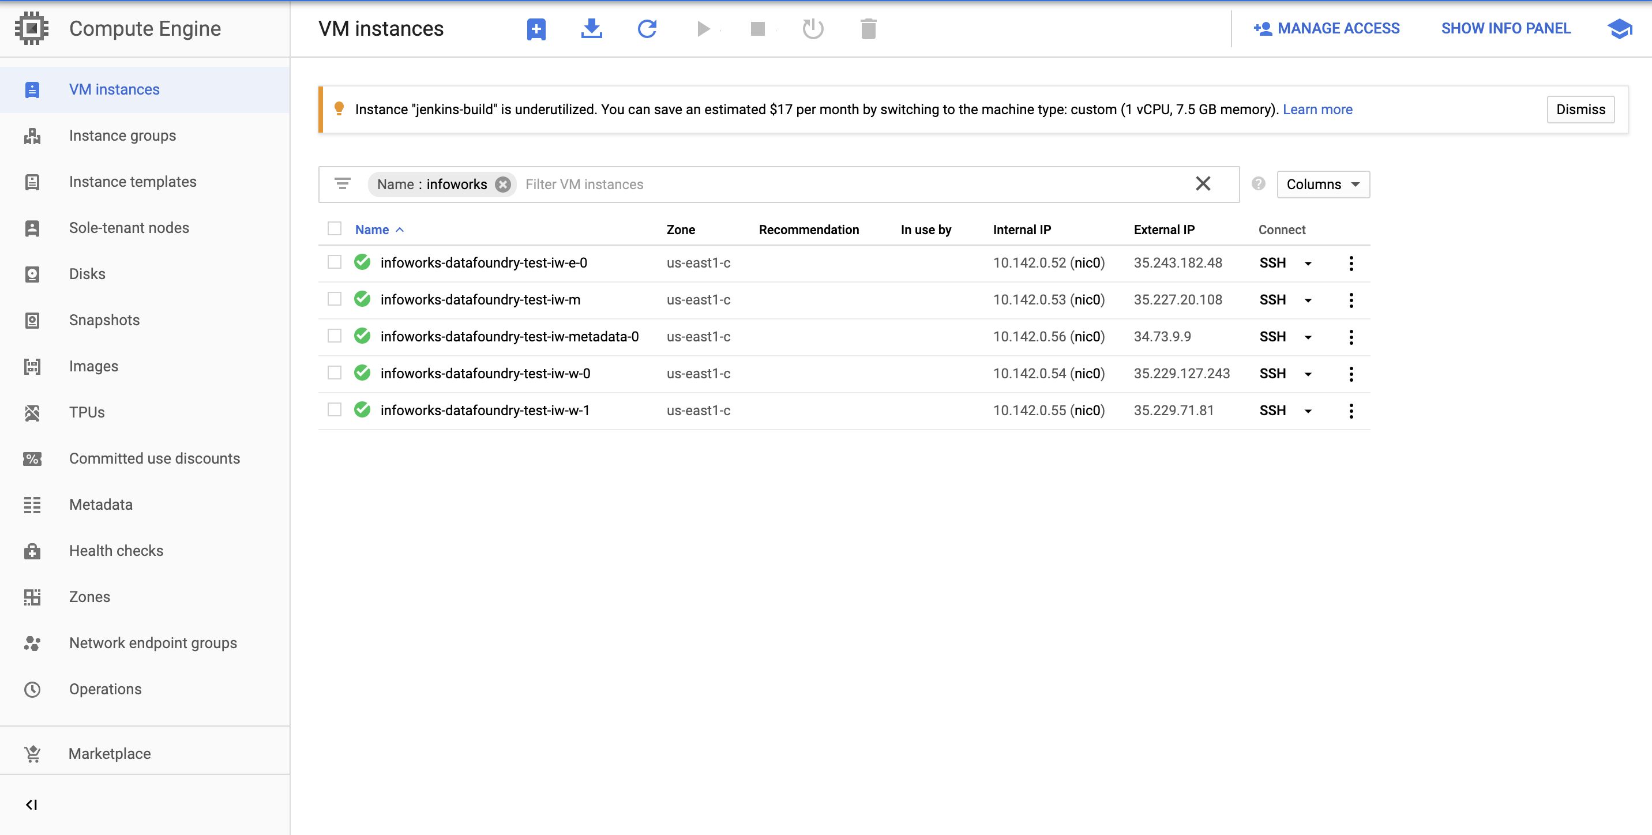Connect via SSH to iw-e-0
The image size is (1652, 835).
click(x=1273, y=263)
